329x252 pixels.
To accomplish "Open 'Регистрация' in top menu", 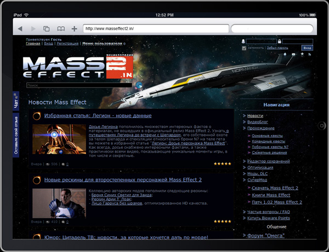I will tap(67, 44).
